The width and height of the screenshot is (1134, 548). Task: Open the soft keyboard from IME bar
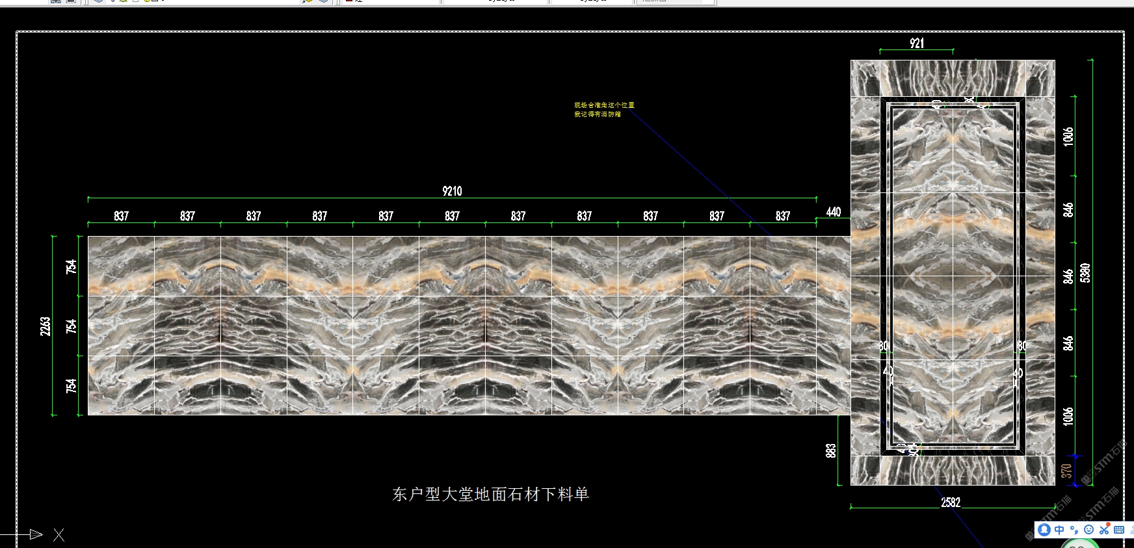coord(1119,530)
